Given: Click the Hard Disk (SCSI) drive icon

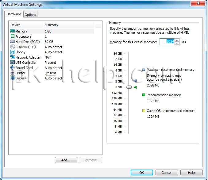Looking at the screenshot, I should pyautogui.click(x=13, y=42).
